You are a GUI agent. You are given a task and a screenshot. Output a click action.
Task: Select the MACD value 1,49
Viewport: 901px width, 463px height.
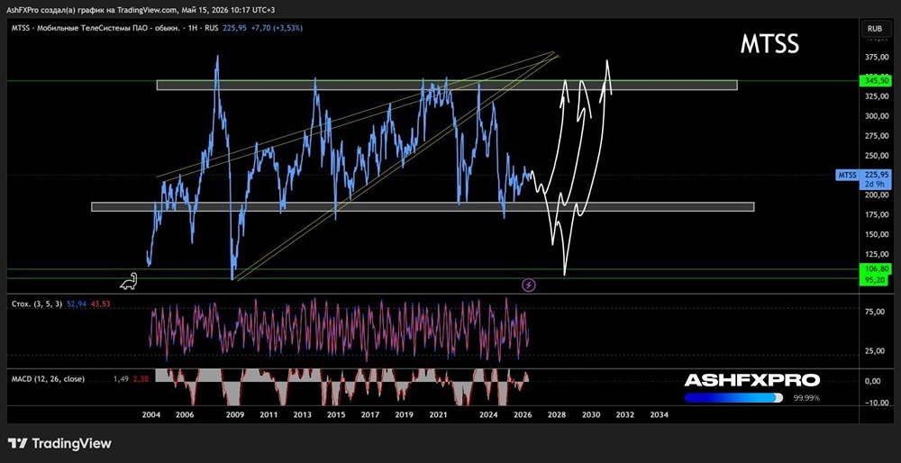point(121,378)
